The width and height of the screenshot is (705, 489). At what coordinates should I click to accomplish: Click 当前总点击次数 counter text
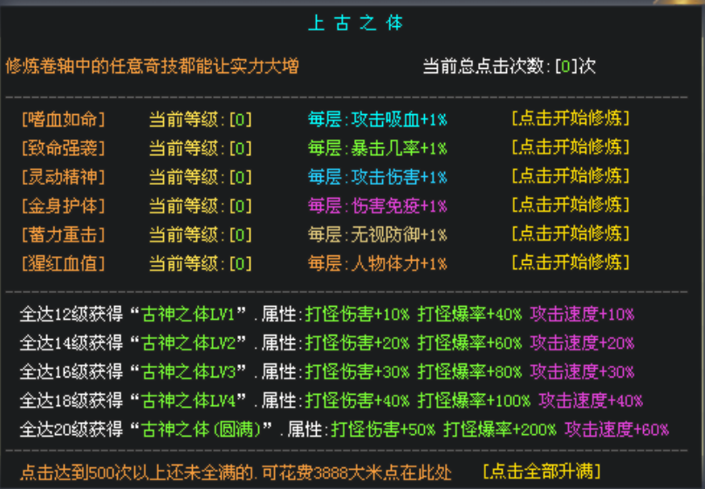pyautogui.click(x=510, y=66)
